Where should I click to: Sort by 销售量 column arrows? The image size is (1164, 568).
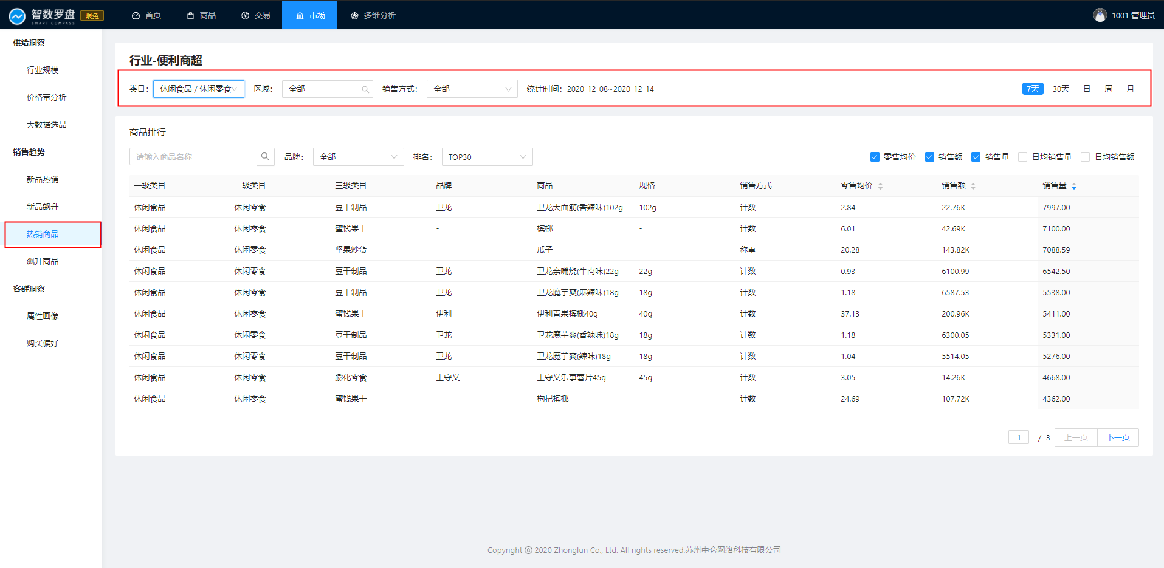pos(1073,186)
